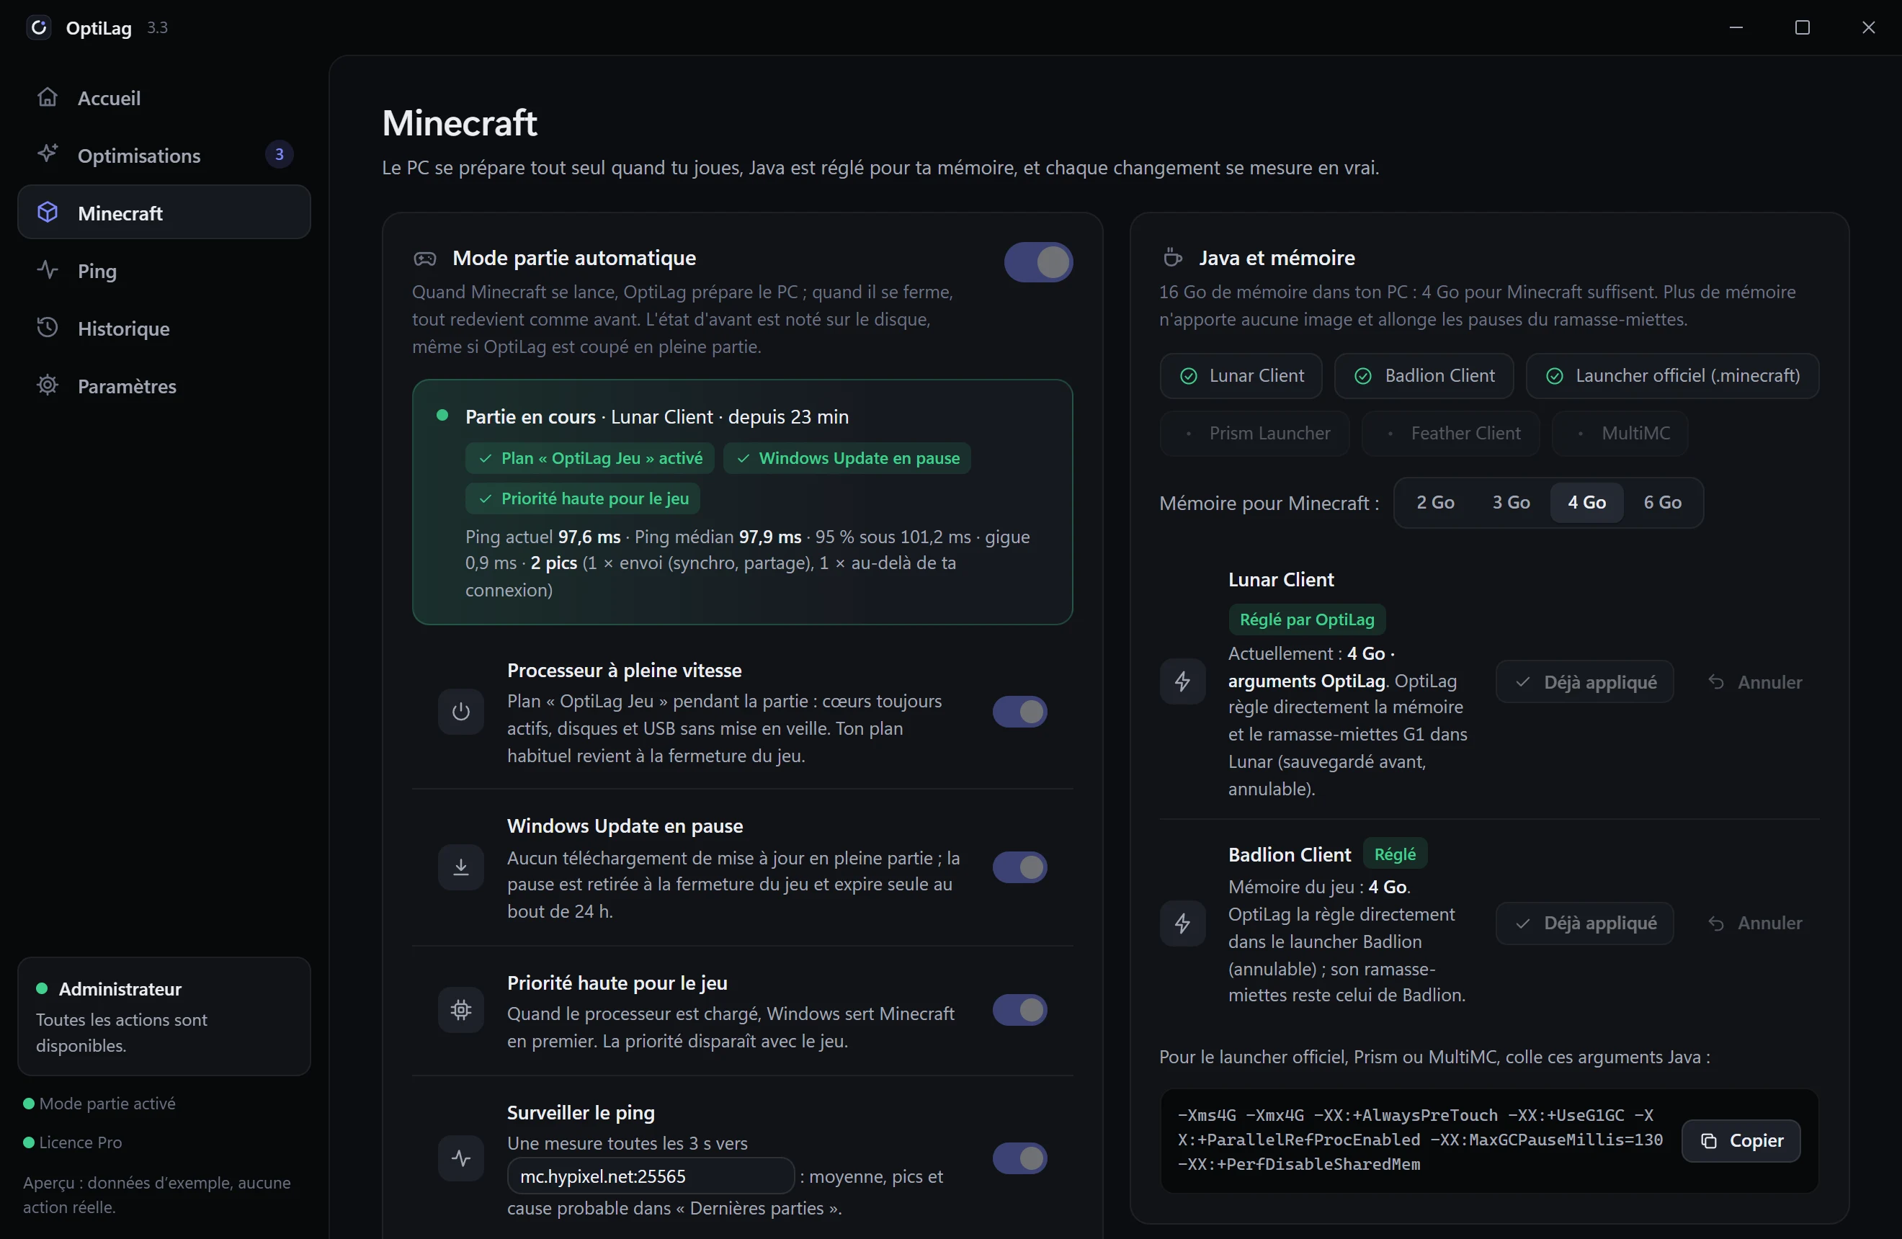Click the Badlion Client launcher chip
Image resolution: width=1902 pixels, height=1239 pixels.
(x=1424, y=375)
